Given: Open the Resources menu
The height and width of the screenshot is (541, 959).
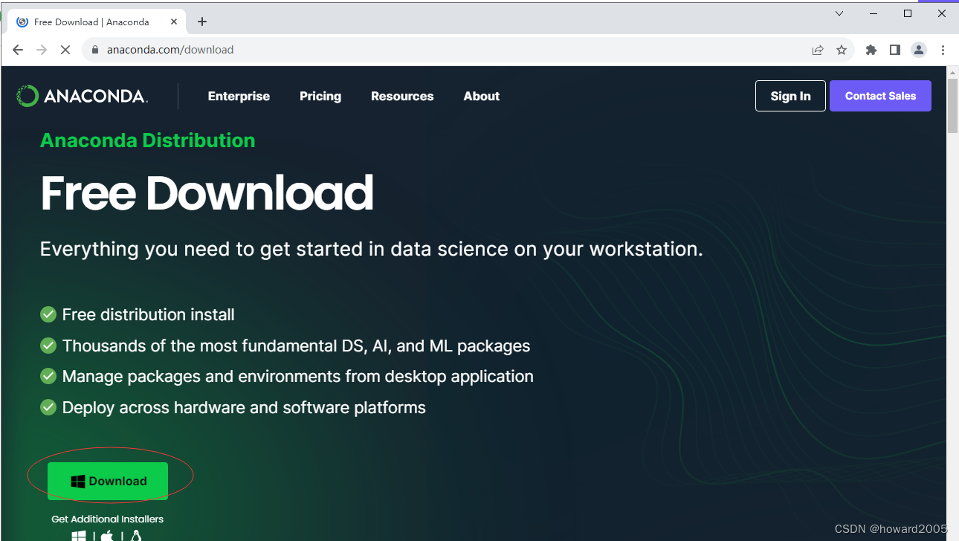Looking at the screenshot, I should click(402, 96).
